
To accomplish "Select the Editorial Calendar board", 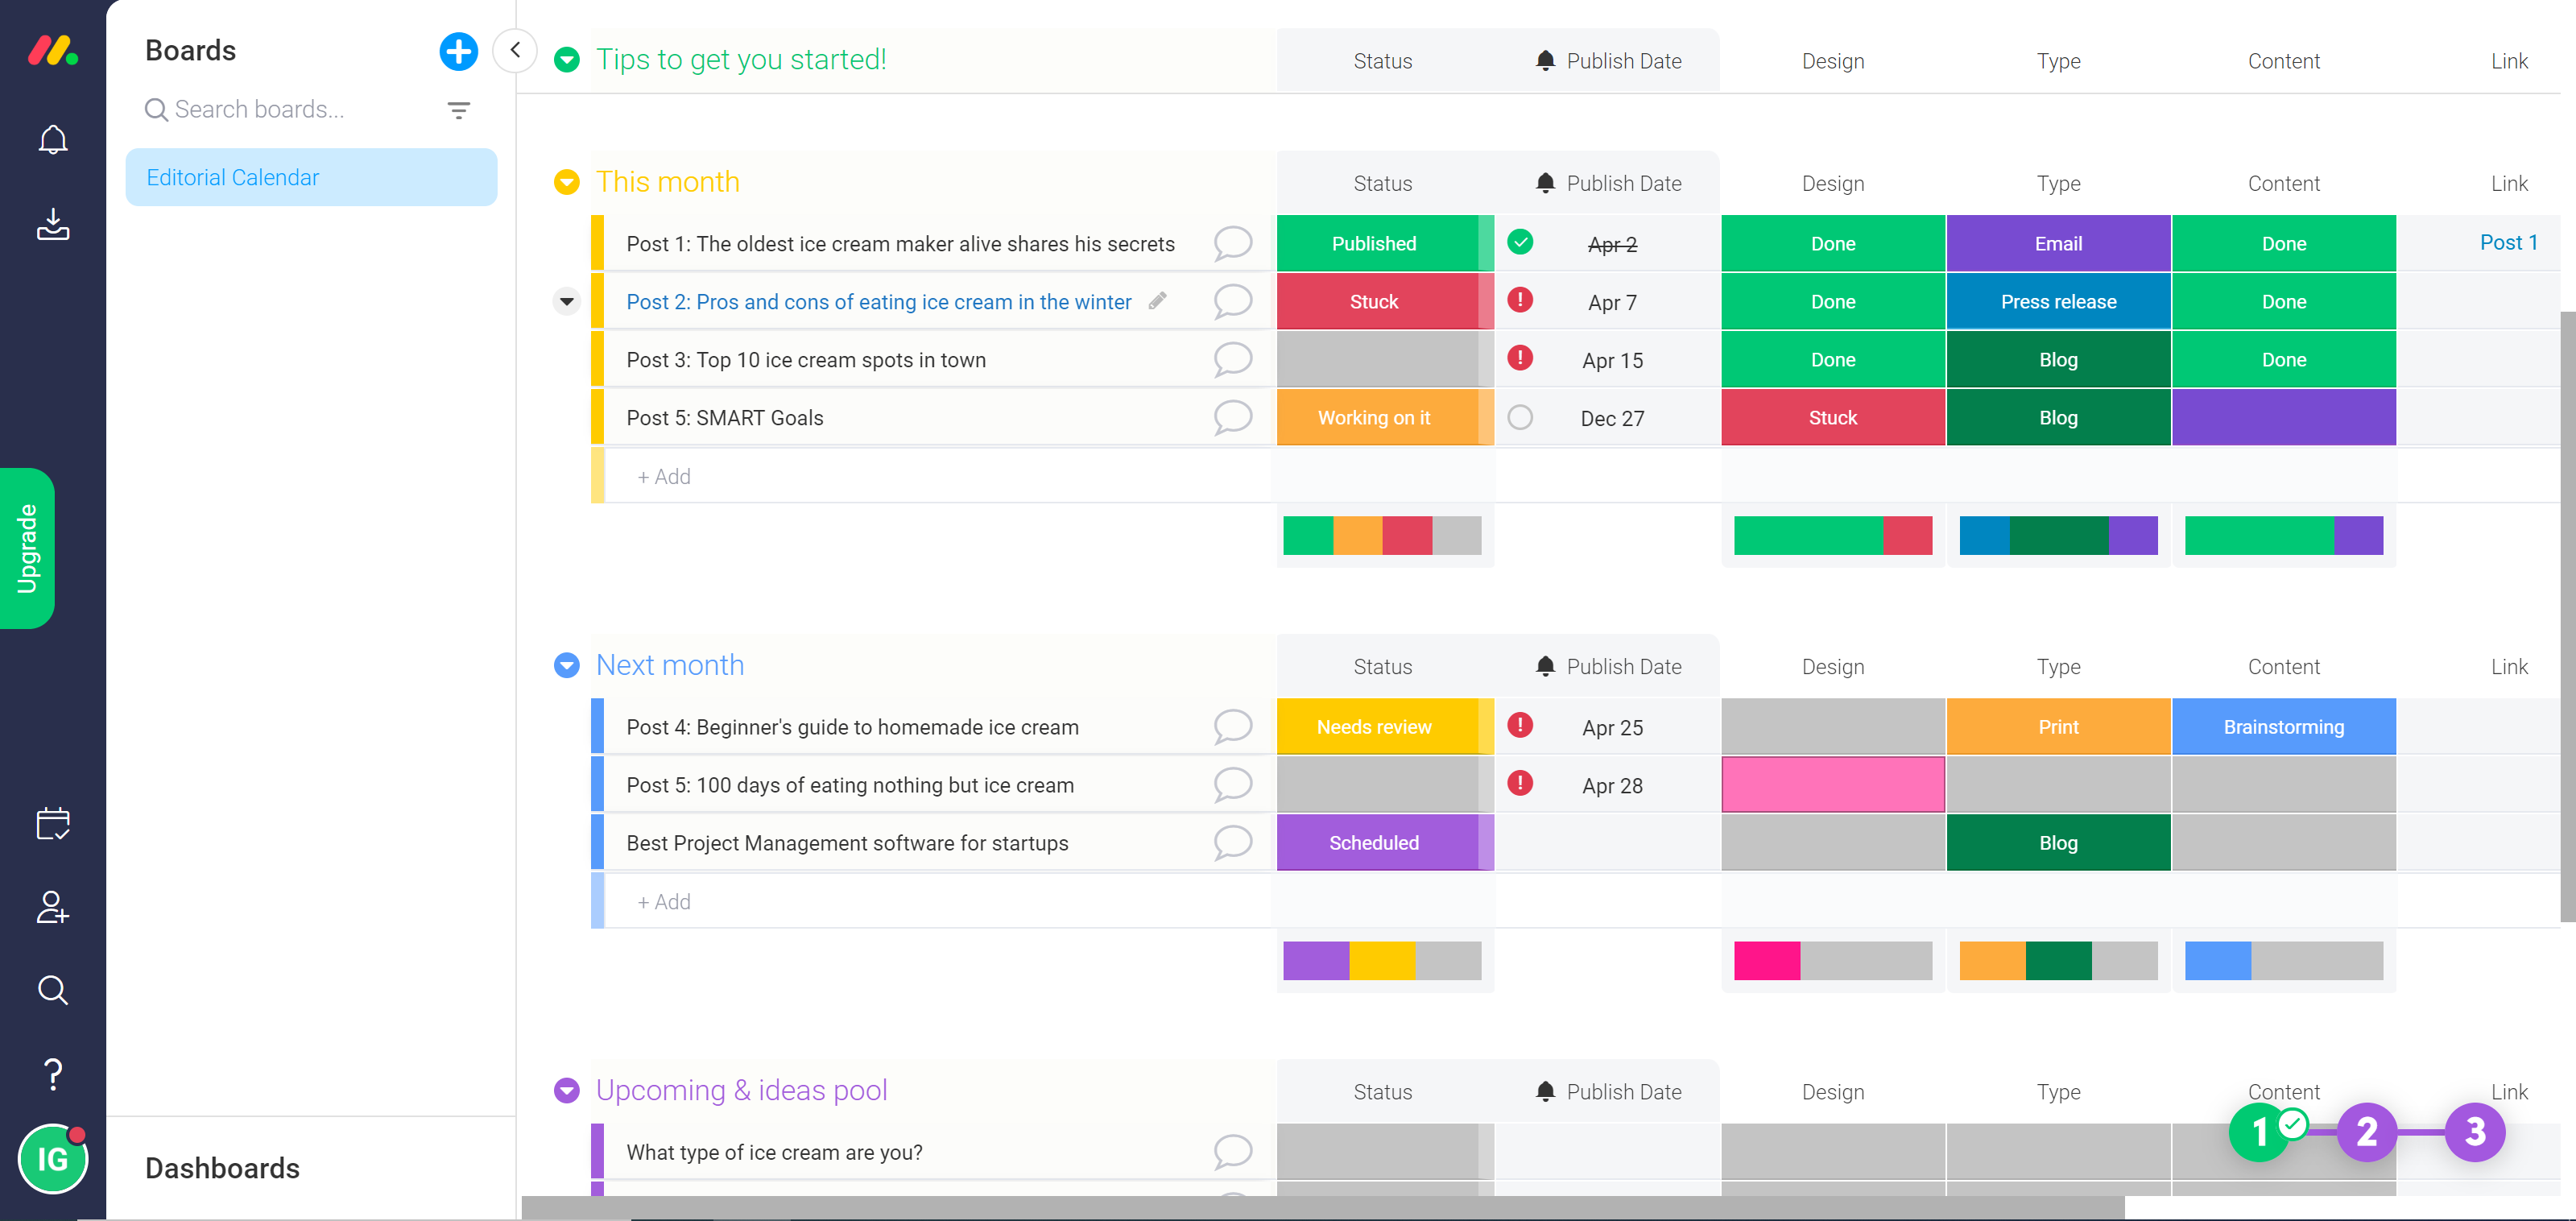I will coord(232,177).
